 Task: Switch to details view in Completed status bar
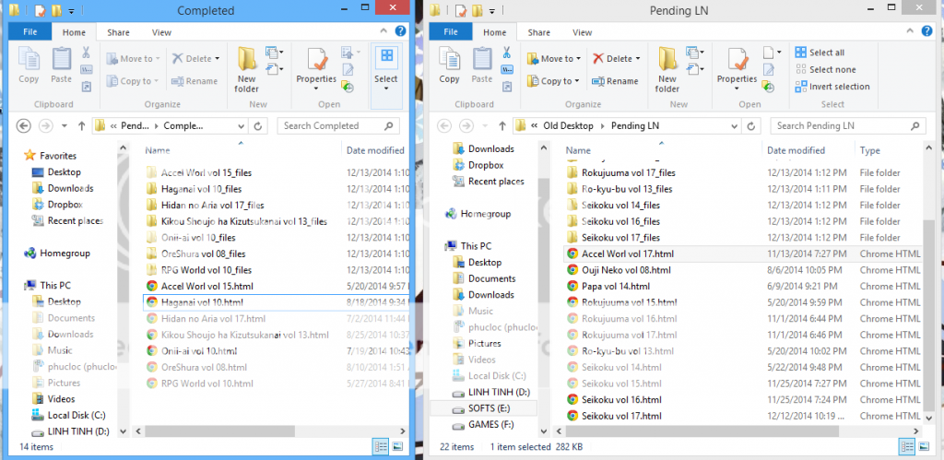[381, 446]
